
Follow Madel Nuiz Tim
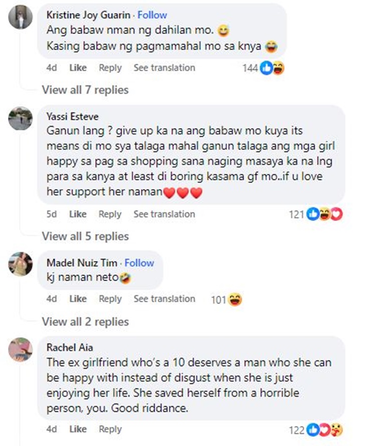(139, 263)
